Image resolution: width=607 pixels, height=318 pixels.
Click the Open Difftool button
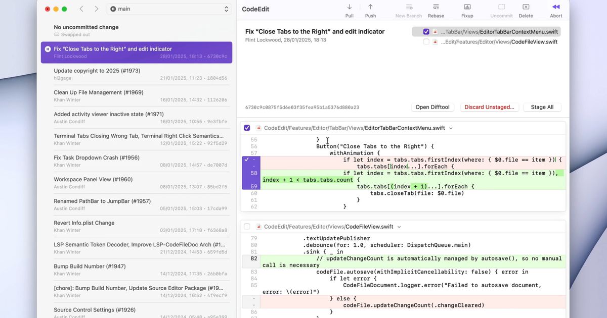tap(432, 107)
